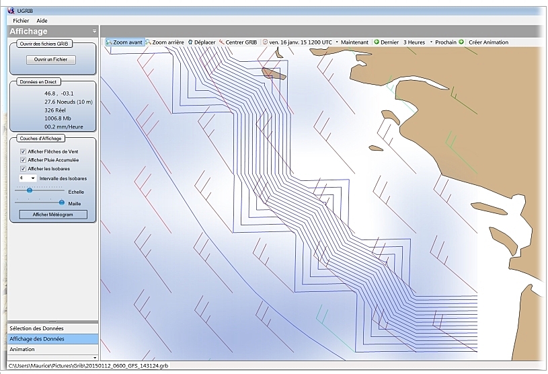Click the date ven. 16 janv. 15 1200 UTC
Viewport: 548px width, 374px height.
point(301,42)
